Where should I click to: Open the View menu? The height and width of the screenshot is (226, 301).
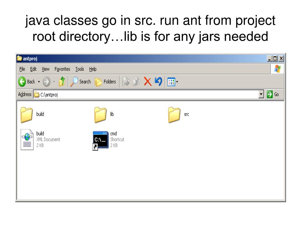[x=46, y=69]
